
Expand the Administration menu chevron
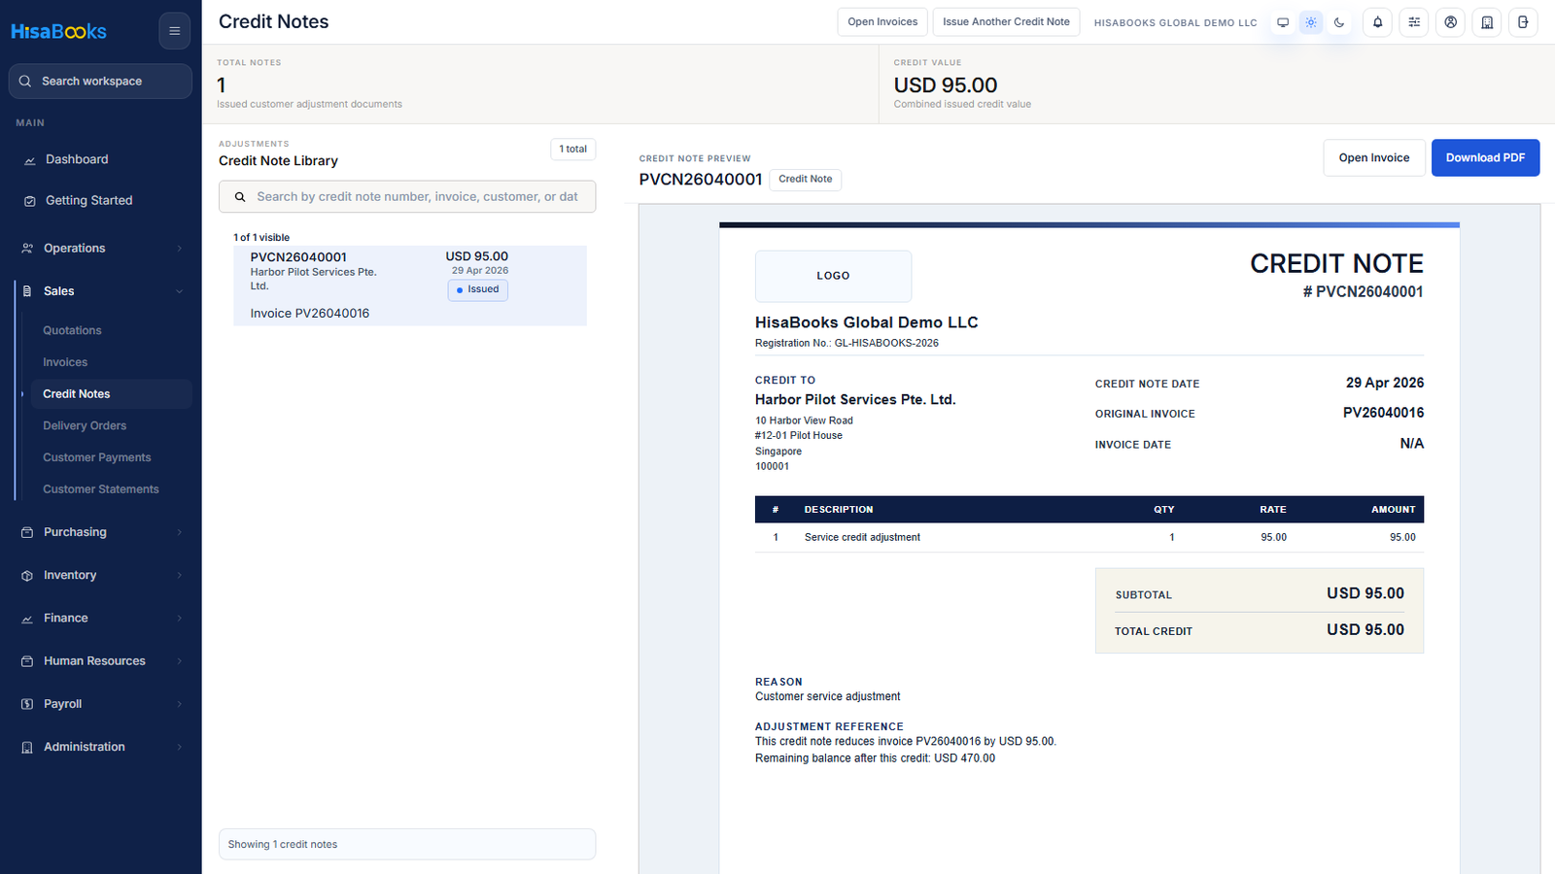(x=180, y=748)
